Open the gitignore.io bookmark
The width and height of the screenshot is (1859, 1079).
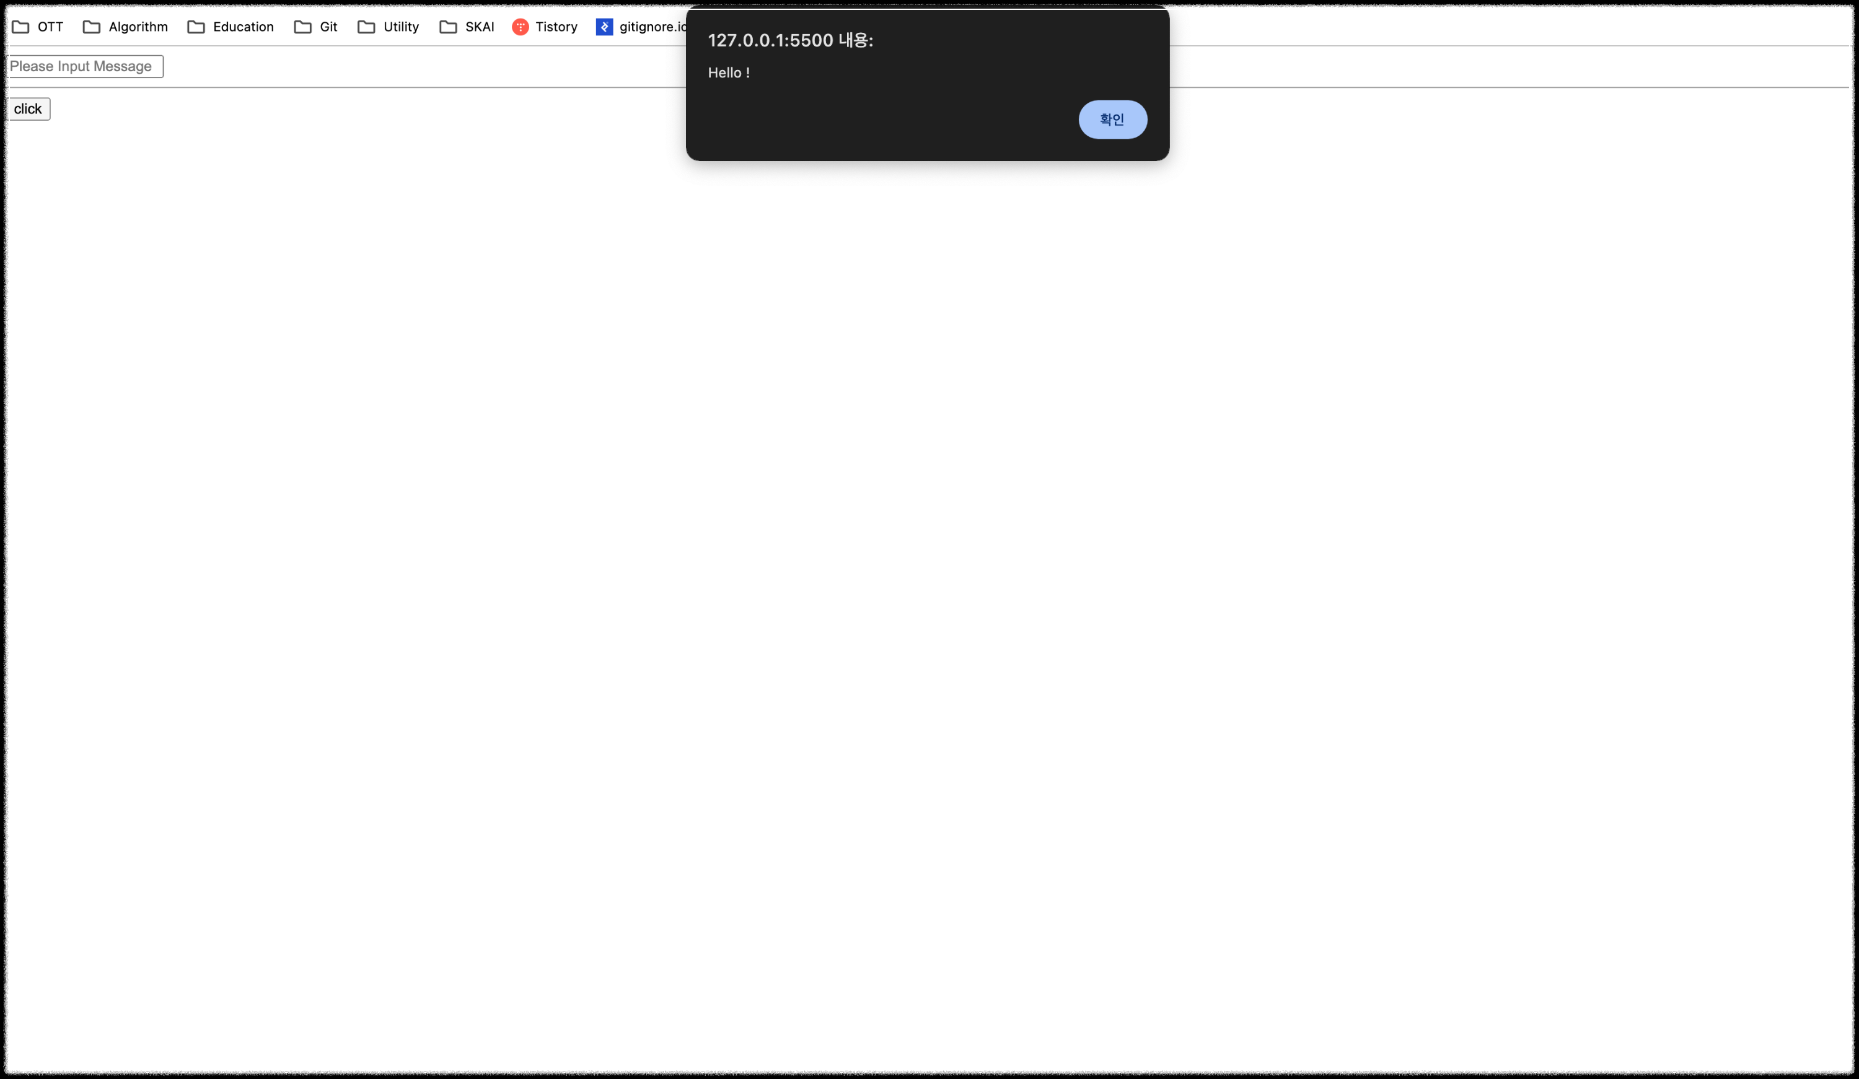(x=641, y=27)
